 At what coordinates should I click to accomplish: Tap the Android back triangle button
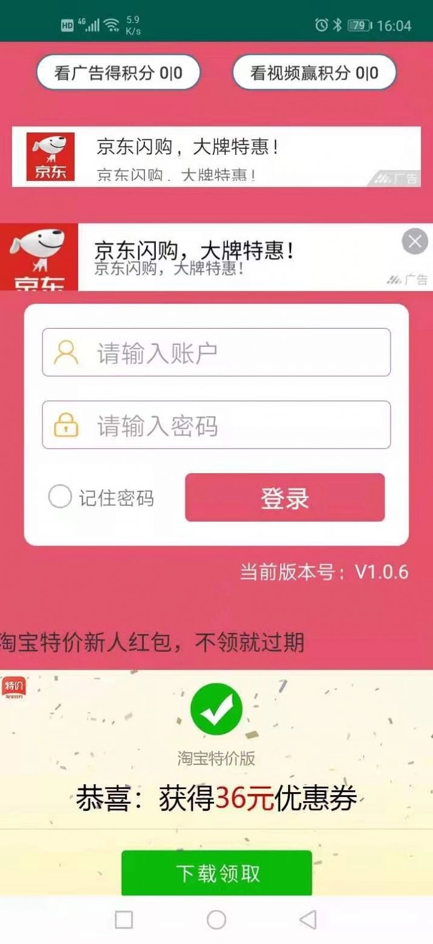coord(308,920)
